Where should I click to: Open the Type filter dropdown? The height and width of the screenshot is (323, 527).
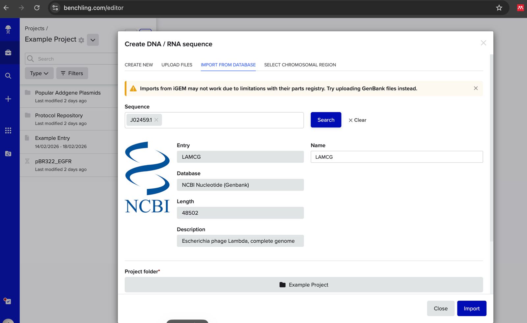click(x=39, y=73)
